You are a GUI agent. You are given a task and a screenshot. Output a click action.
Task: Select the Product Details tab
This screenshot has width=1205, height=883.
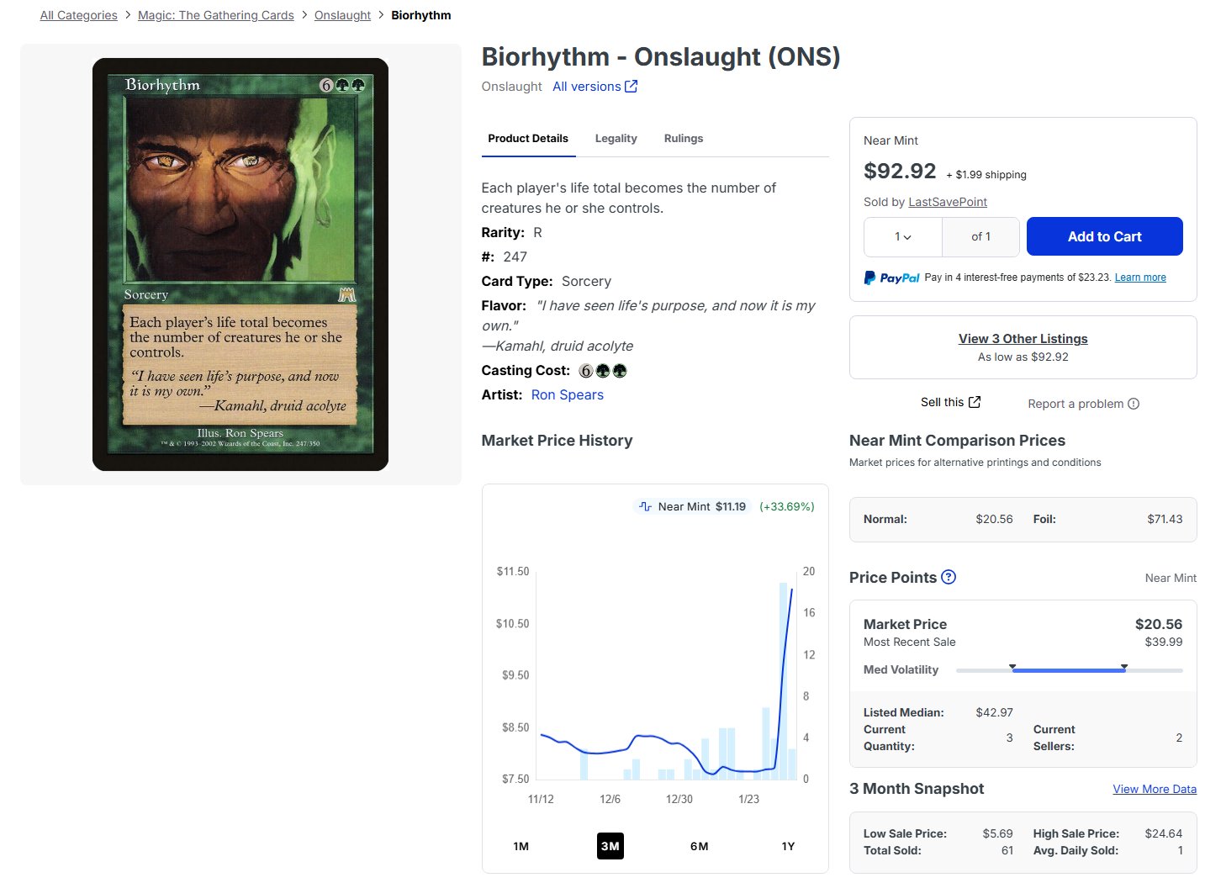[528, 138]
